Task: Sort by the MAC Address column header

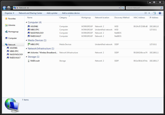Action: coord(139,17)
